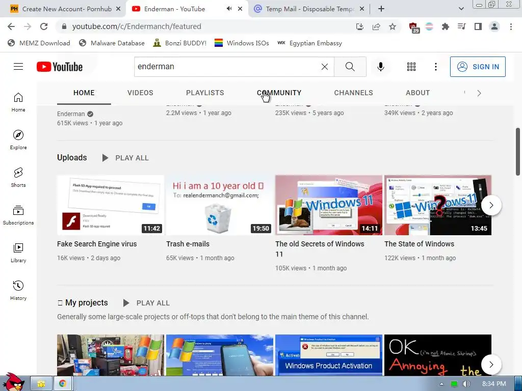Click the My projects section heading

[x=83, y=302]
